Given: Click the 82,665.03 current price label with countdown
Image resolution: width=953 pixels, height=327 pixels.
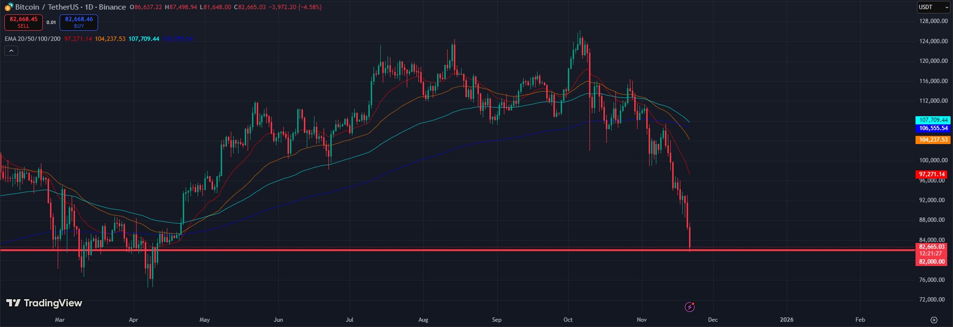Looking at the screenshot, I should [932, 250].
